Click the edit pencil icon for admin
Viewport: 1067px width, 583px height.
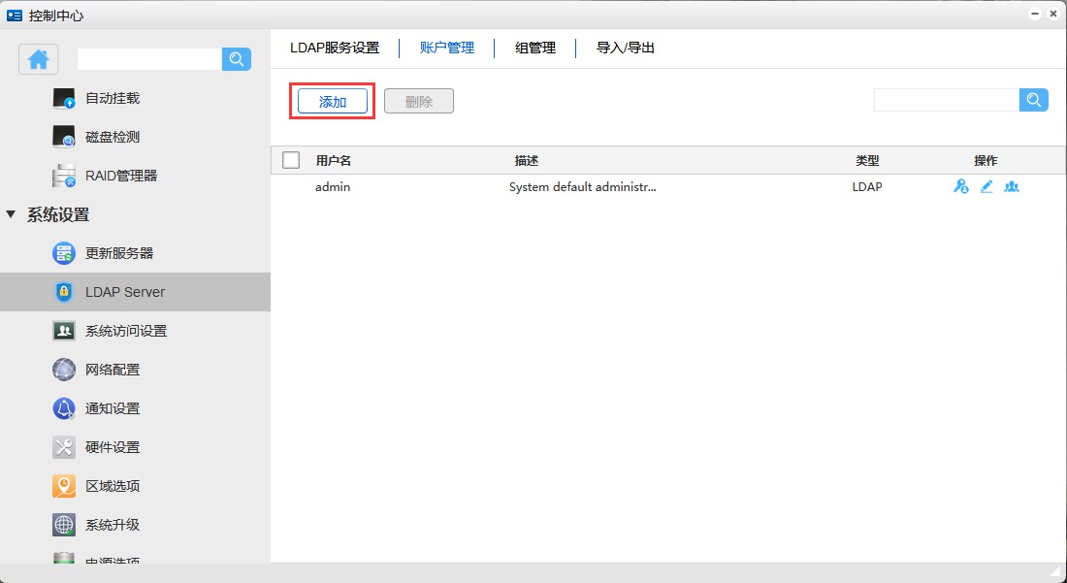[986, 186]
